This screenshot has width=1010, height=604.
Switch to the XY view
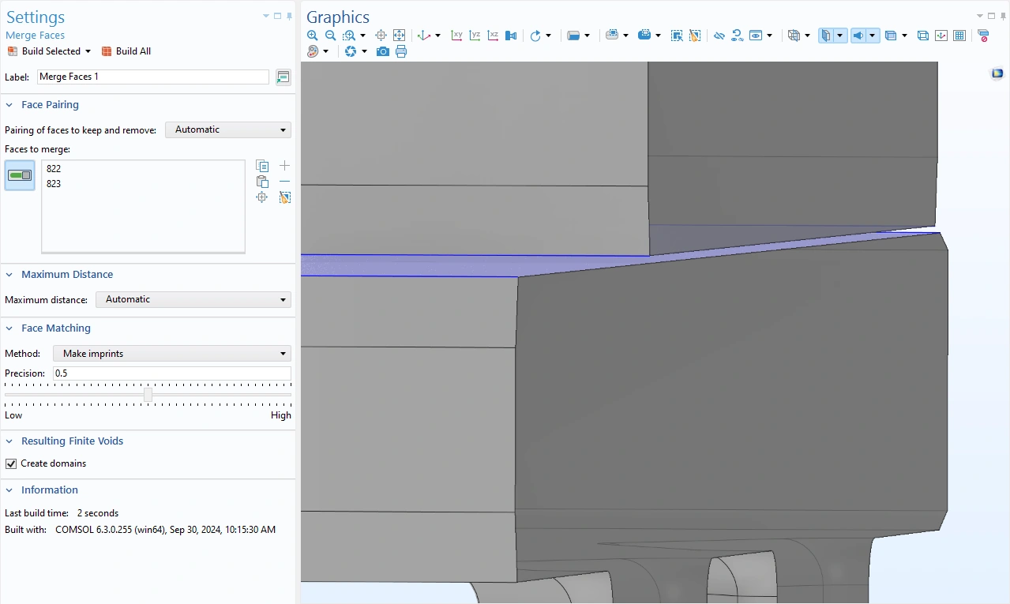pyautogui.click(x=456, y=36)
